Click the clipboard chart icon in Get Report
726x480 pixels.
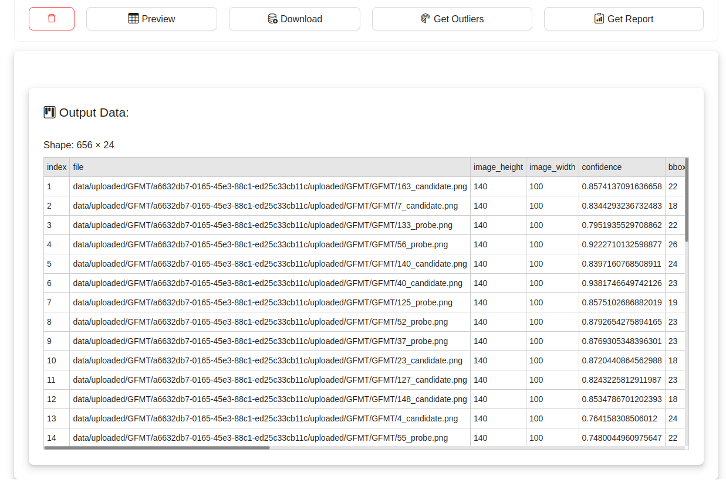point(599,19)
